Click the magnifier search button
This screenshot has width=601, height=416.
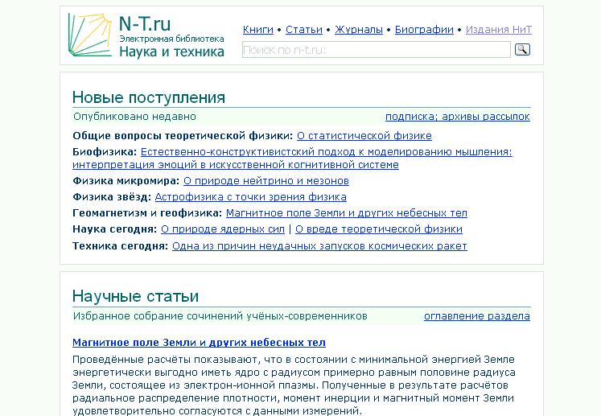pyautogui.click(x=522, y=50)
